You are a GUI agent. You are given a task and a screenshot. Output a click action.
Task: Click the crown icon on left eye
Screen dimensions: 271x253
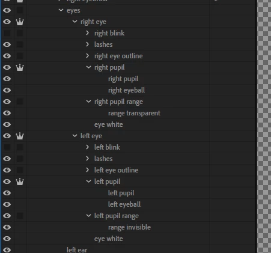[x=20, y=136]
